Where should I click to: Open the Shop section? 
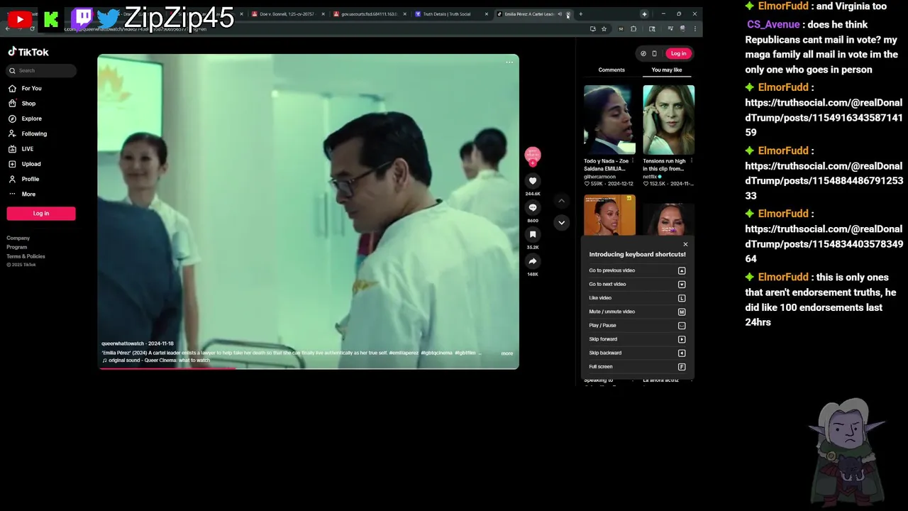[23, 104]
